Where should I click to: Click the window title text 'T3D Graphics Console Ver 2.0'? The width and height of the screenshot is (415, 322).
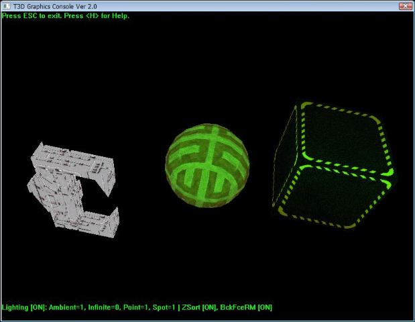tap(55, 6)
